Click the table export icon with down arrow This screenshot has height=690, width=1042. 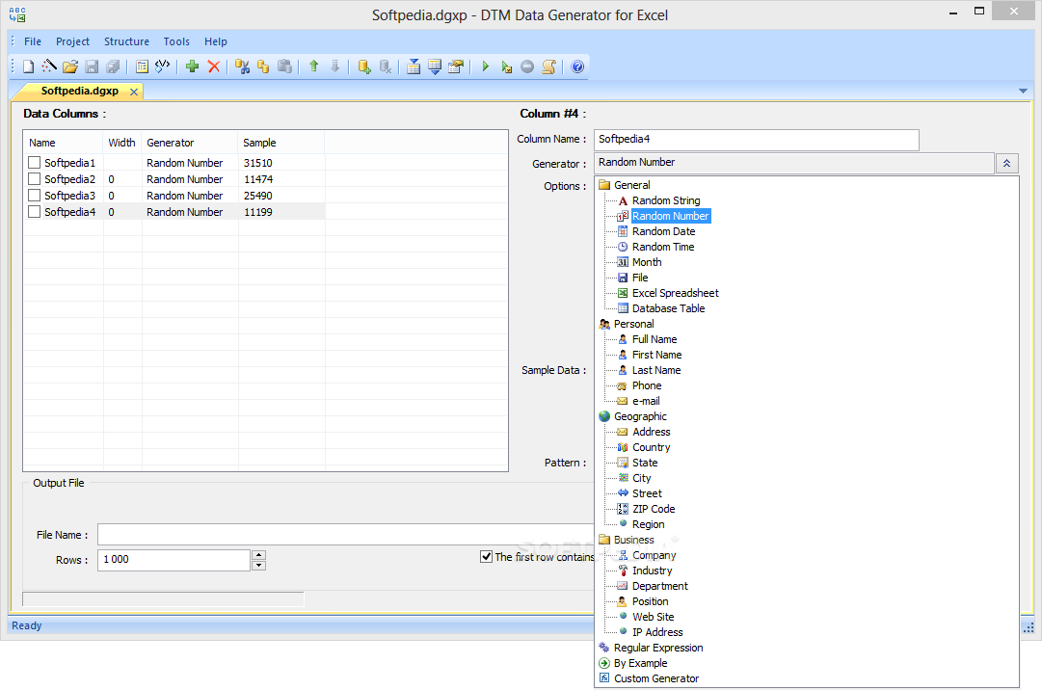[x=435, y=66]
